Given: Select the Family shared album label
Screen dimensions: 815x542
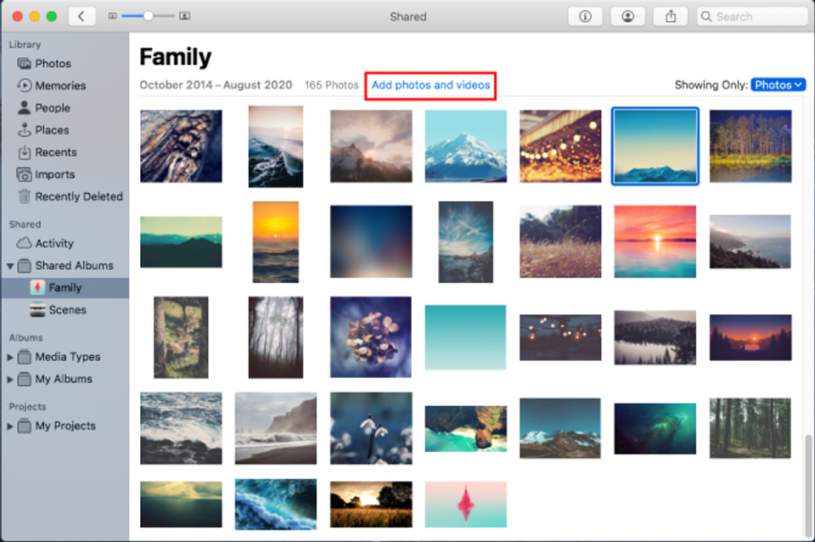Looking at the screenshot, I should tap(65, 288).
